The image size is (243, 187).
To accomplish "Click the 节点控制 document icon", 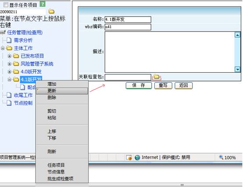I will point(9,103).
